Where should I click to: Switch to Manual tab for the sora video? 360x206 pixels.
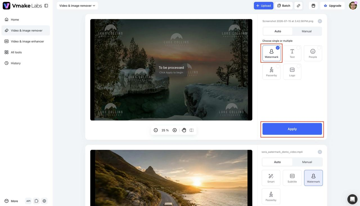coord(307,162)
